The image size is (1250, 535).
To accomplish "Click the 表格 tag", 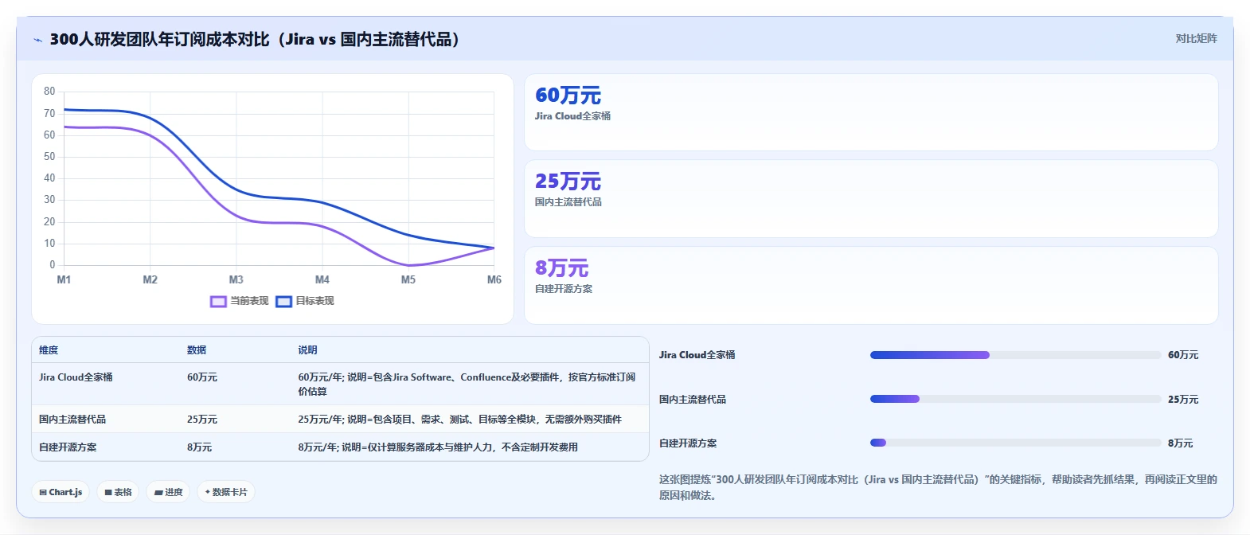I will (x=118, y=492).
